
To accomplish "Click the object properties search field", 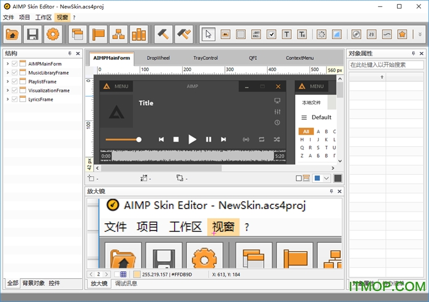I will click(386, 64).
